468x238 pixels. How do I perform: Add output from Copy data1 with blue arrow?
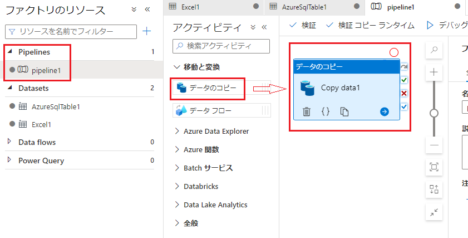point(385,112)
